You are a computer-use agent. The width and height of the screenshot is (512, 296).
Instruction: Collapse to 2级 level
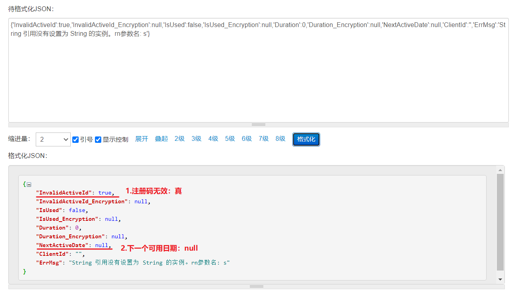coord(180,139)
